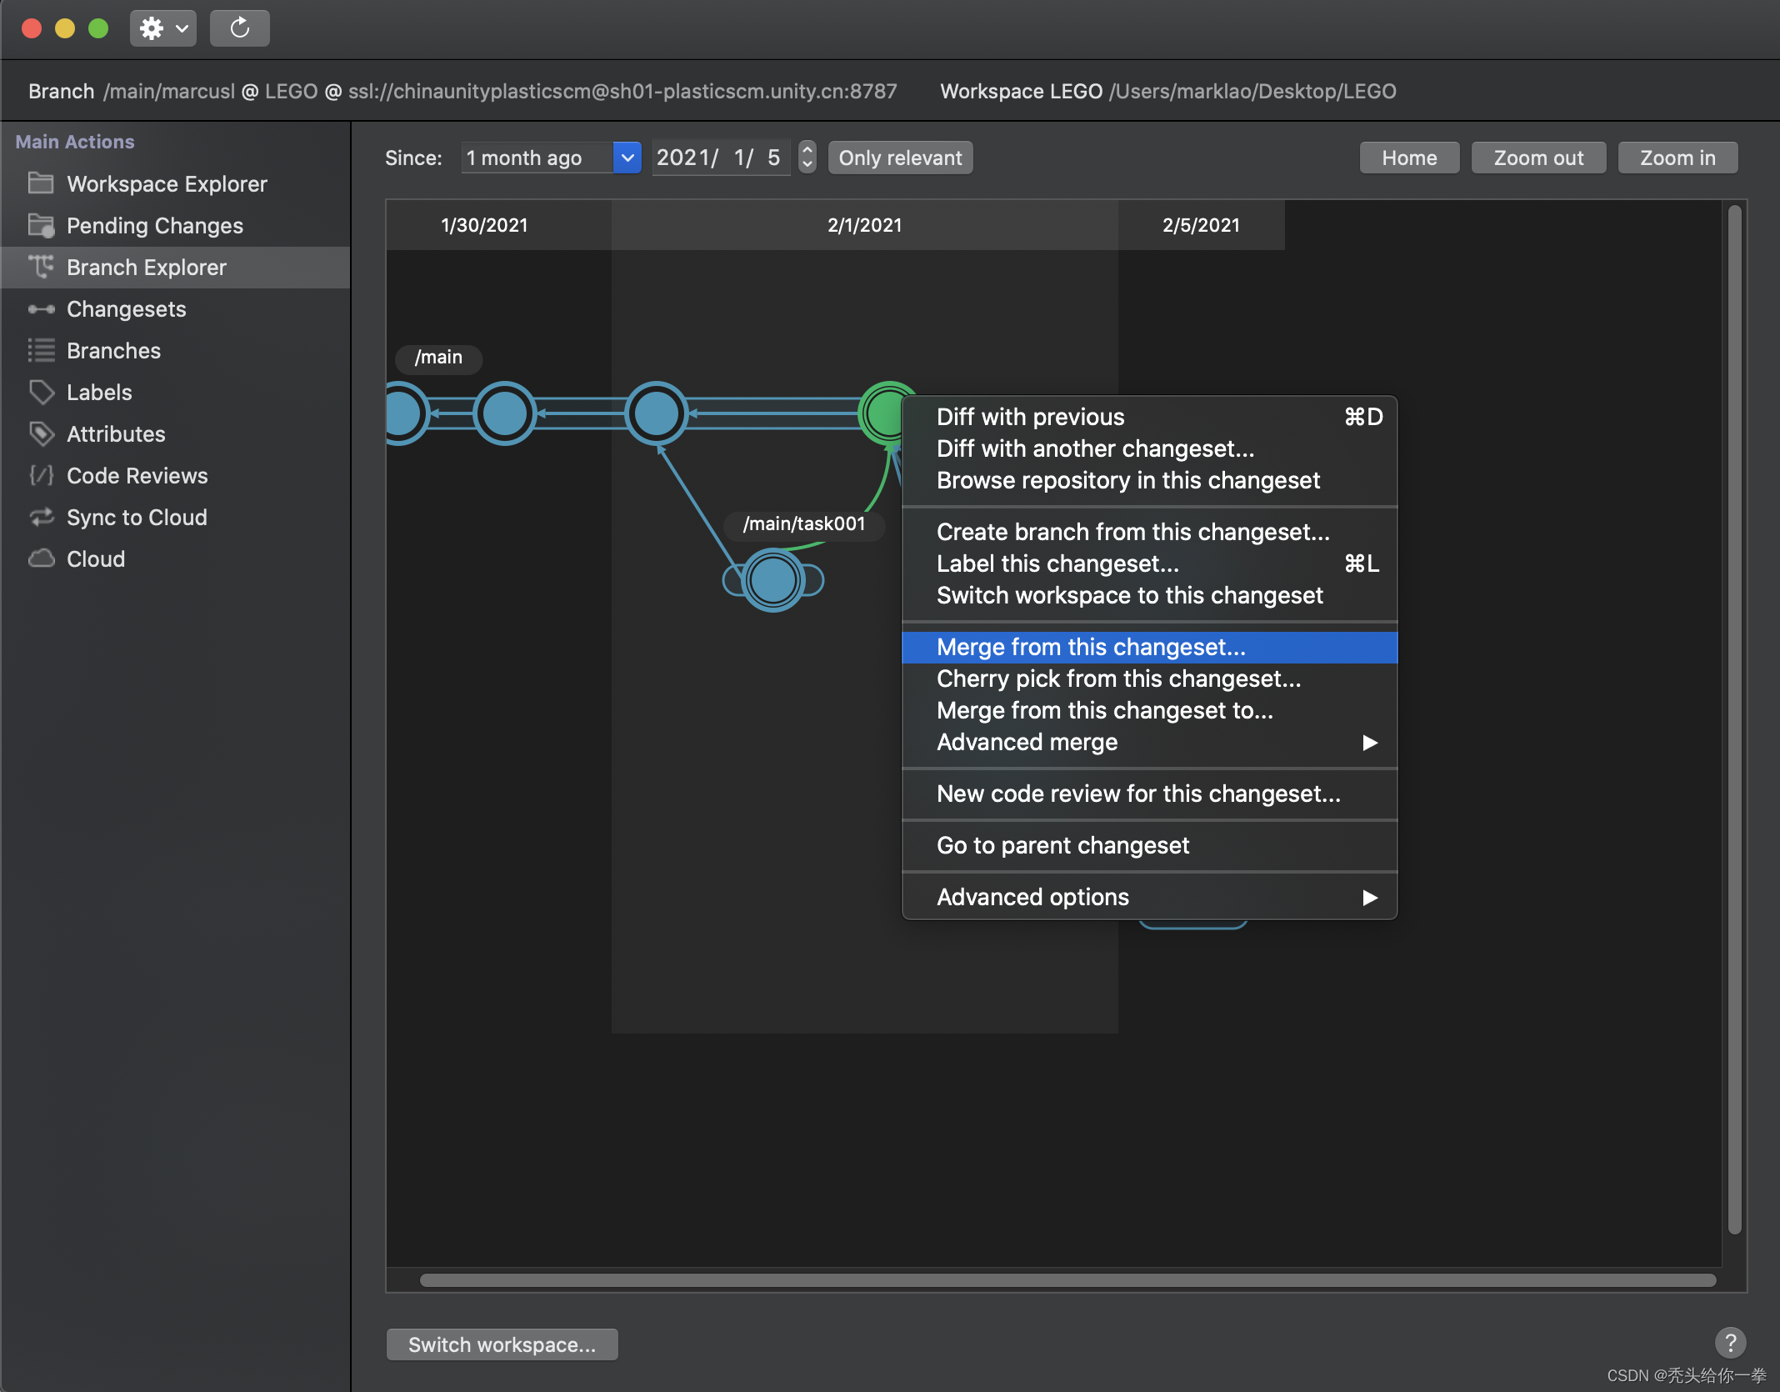Image resolution: width=1780 pixels, height=1392 pixels.
Task: Click the Cloud sidebar item
Action: pyautogui.click(x=95, y=555)
